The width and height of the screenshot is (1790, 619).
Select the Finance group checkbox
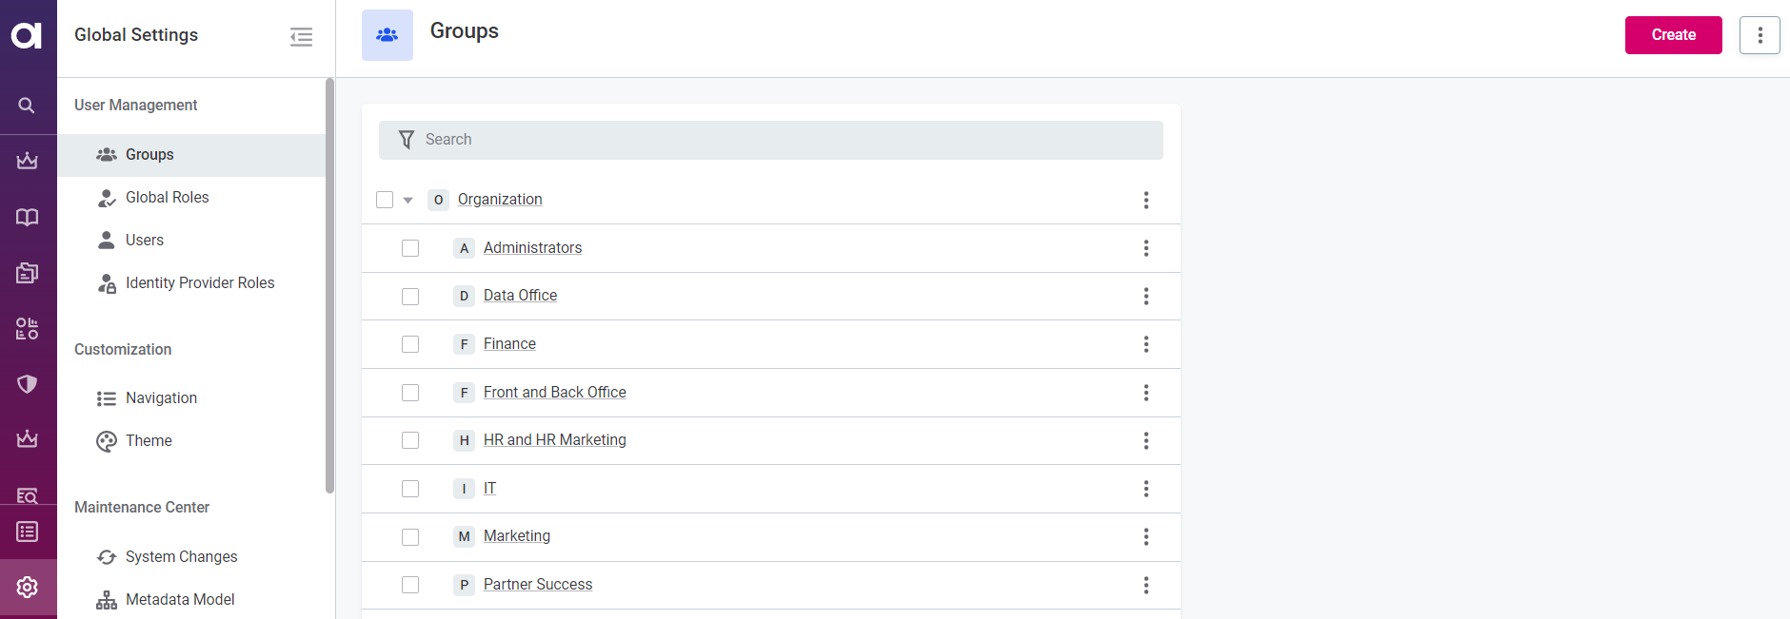pos(410,344)
